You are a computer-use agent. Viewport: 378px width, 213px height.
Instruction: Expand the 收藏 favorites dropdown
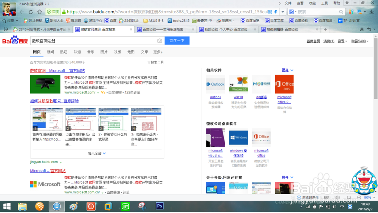click(17, 21)
